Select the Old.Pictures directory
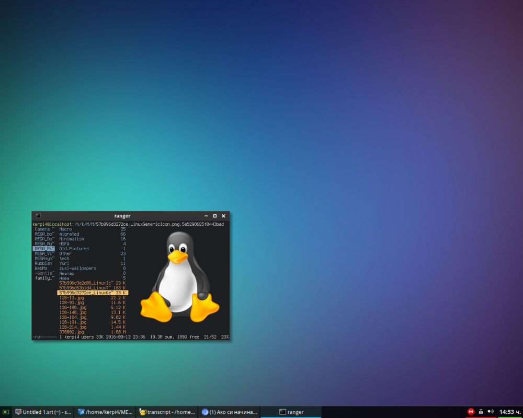523x418 pixels. (x=93, y=249)
